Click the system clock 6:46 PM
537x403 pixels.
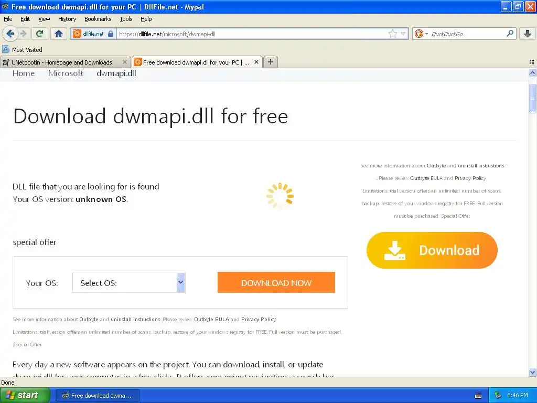(517, 396)
